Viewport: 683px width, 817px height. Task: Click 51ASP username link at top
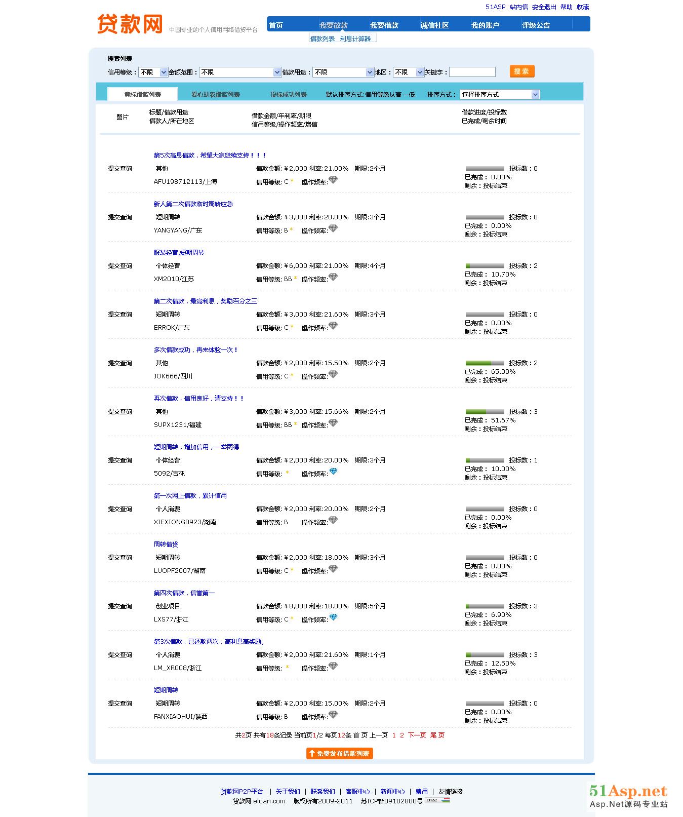pyautogui.click(x=496, y=7)
